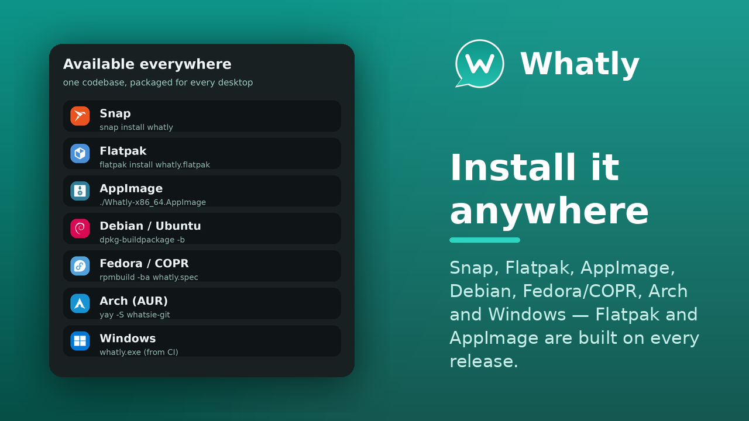
Task: Click the Windows logo icon
Action: click(x=80, y=340)
